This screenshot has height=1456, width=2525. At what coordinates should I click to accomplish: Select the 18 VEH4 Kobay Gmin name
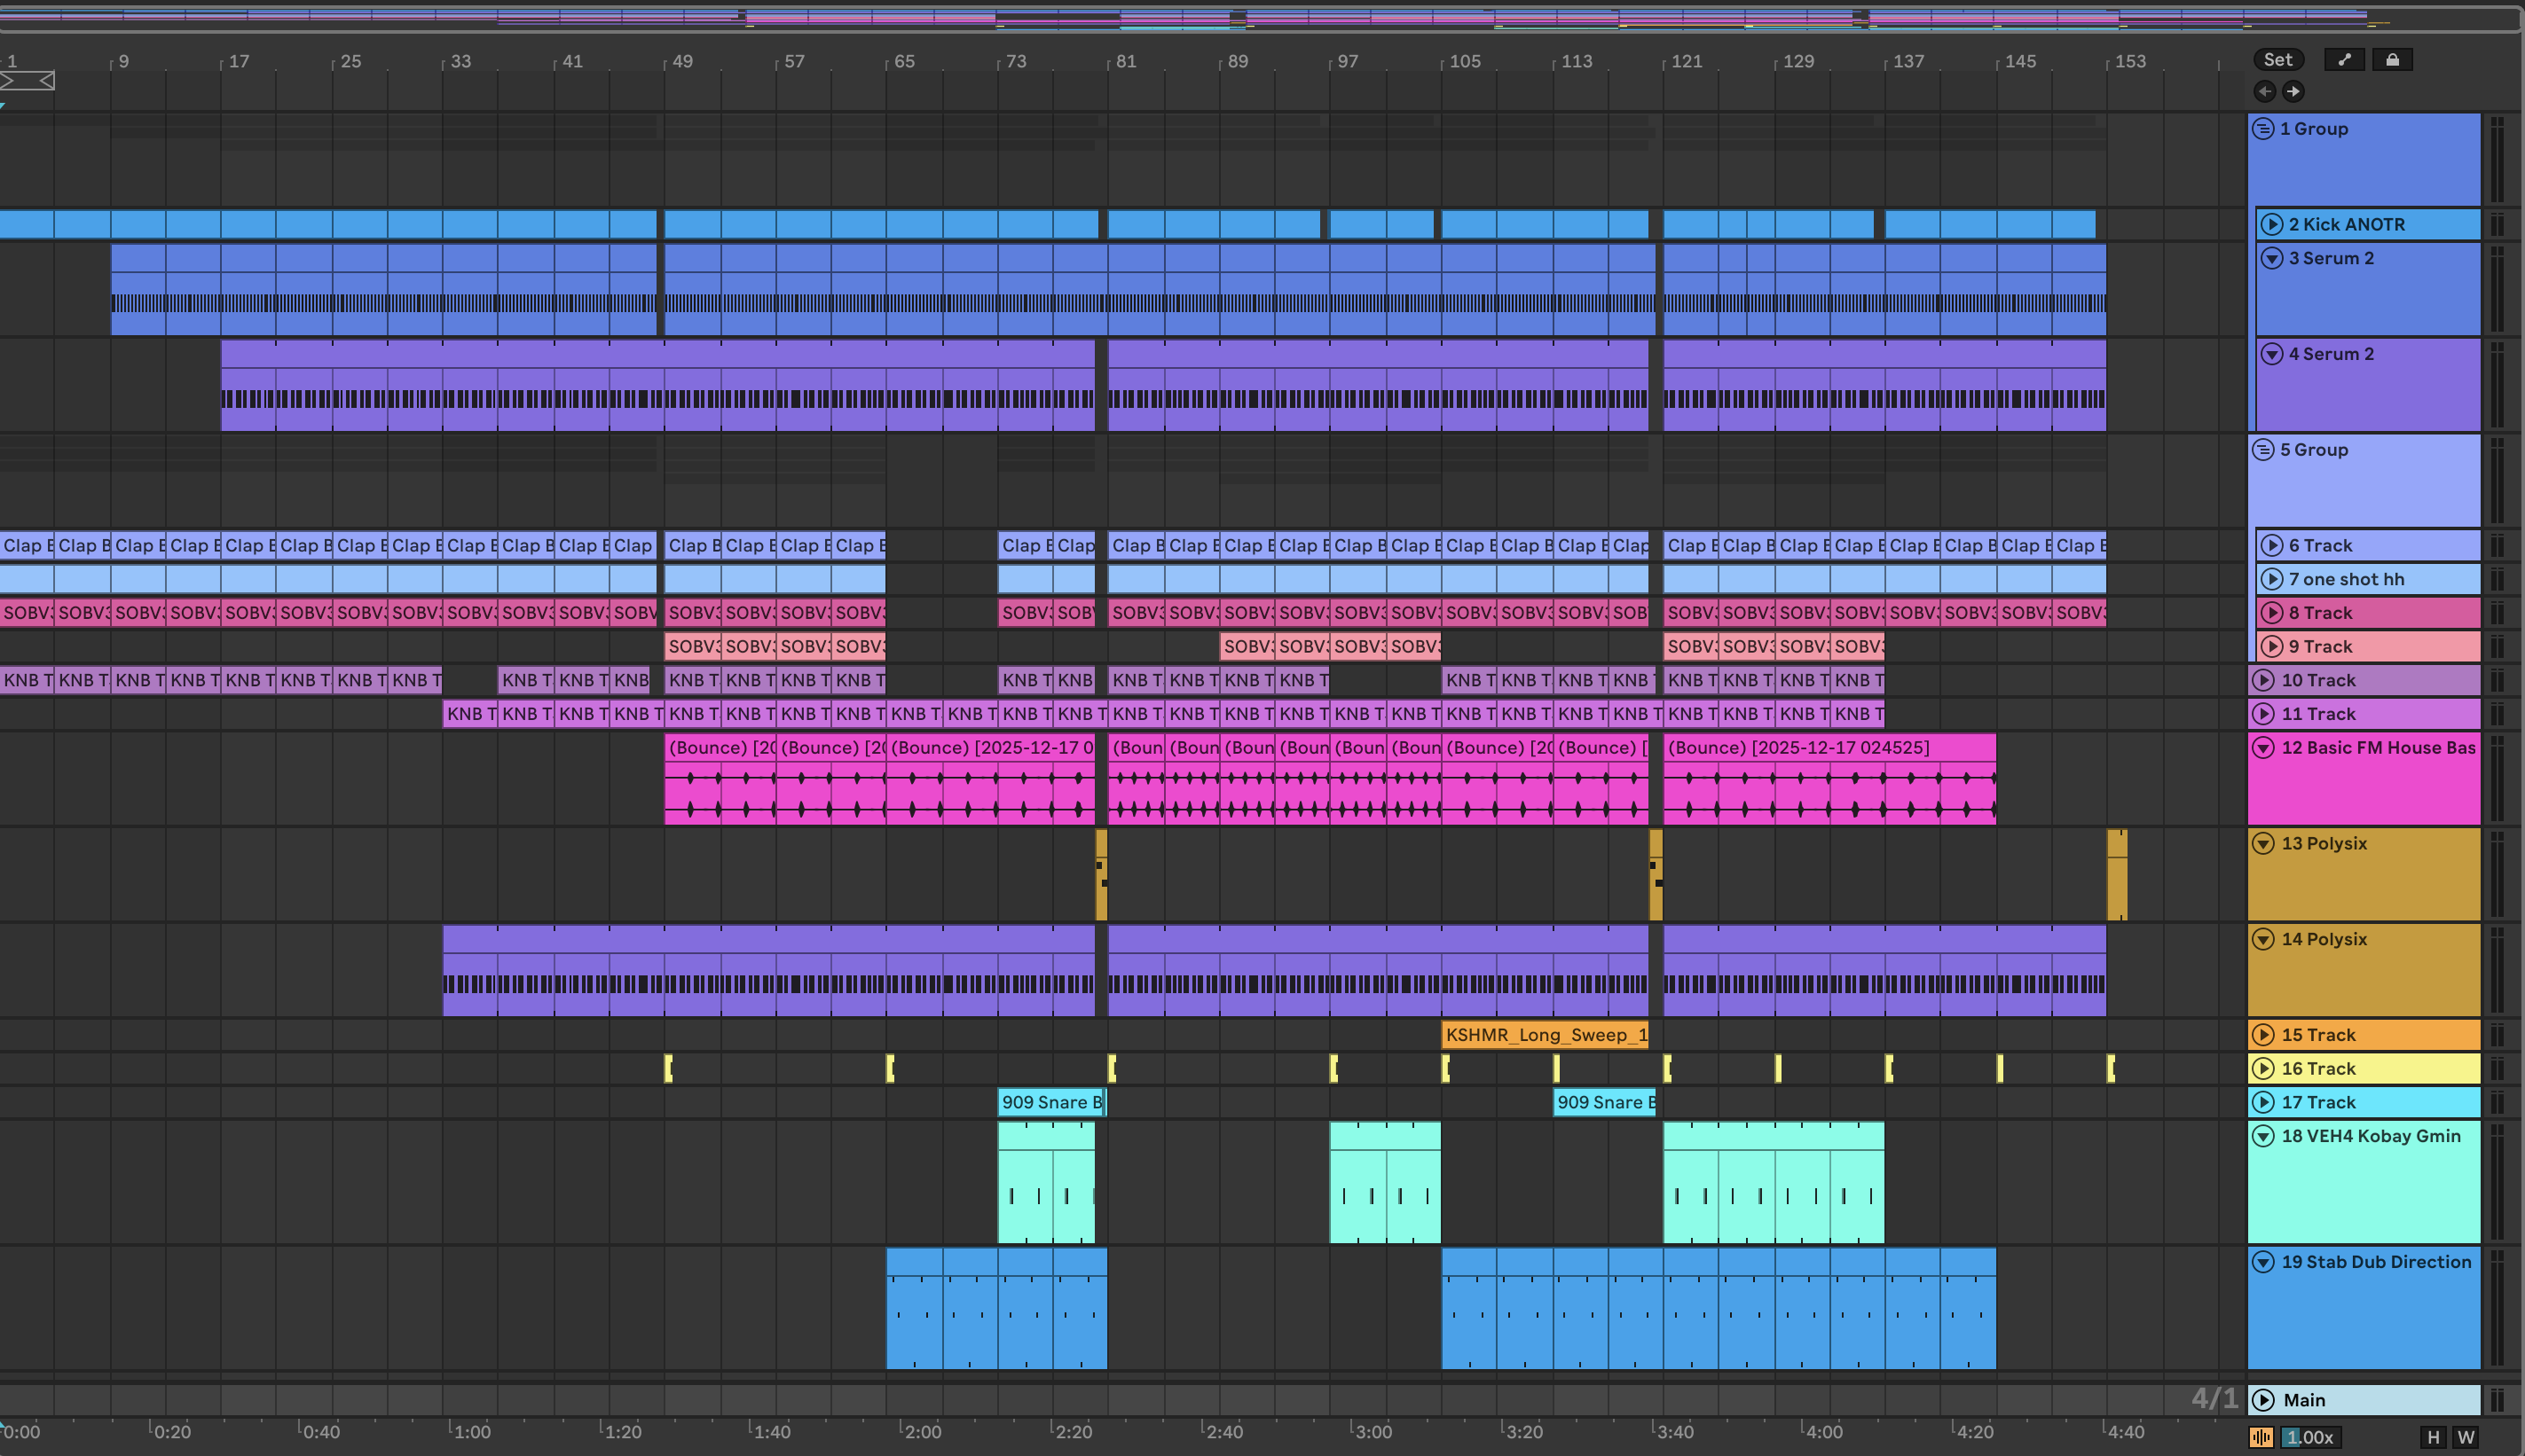point(2370,1136)
